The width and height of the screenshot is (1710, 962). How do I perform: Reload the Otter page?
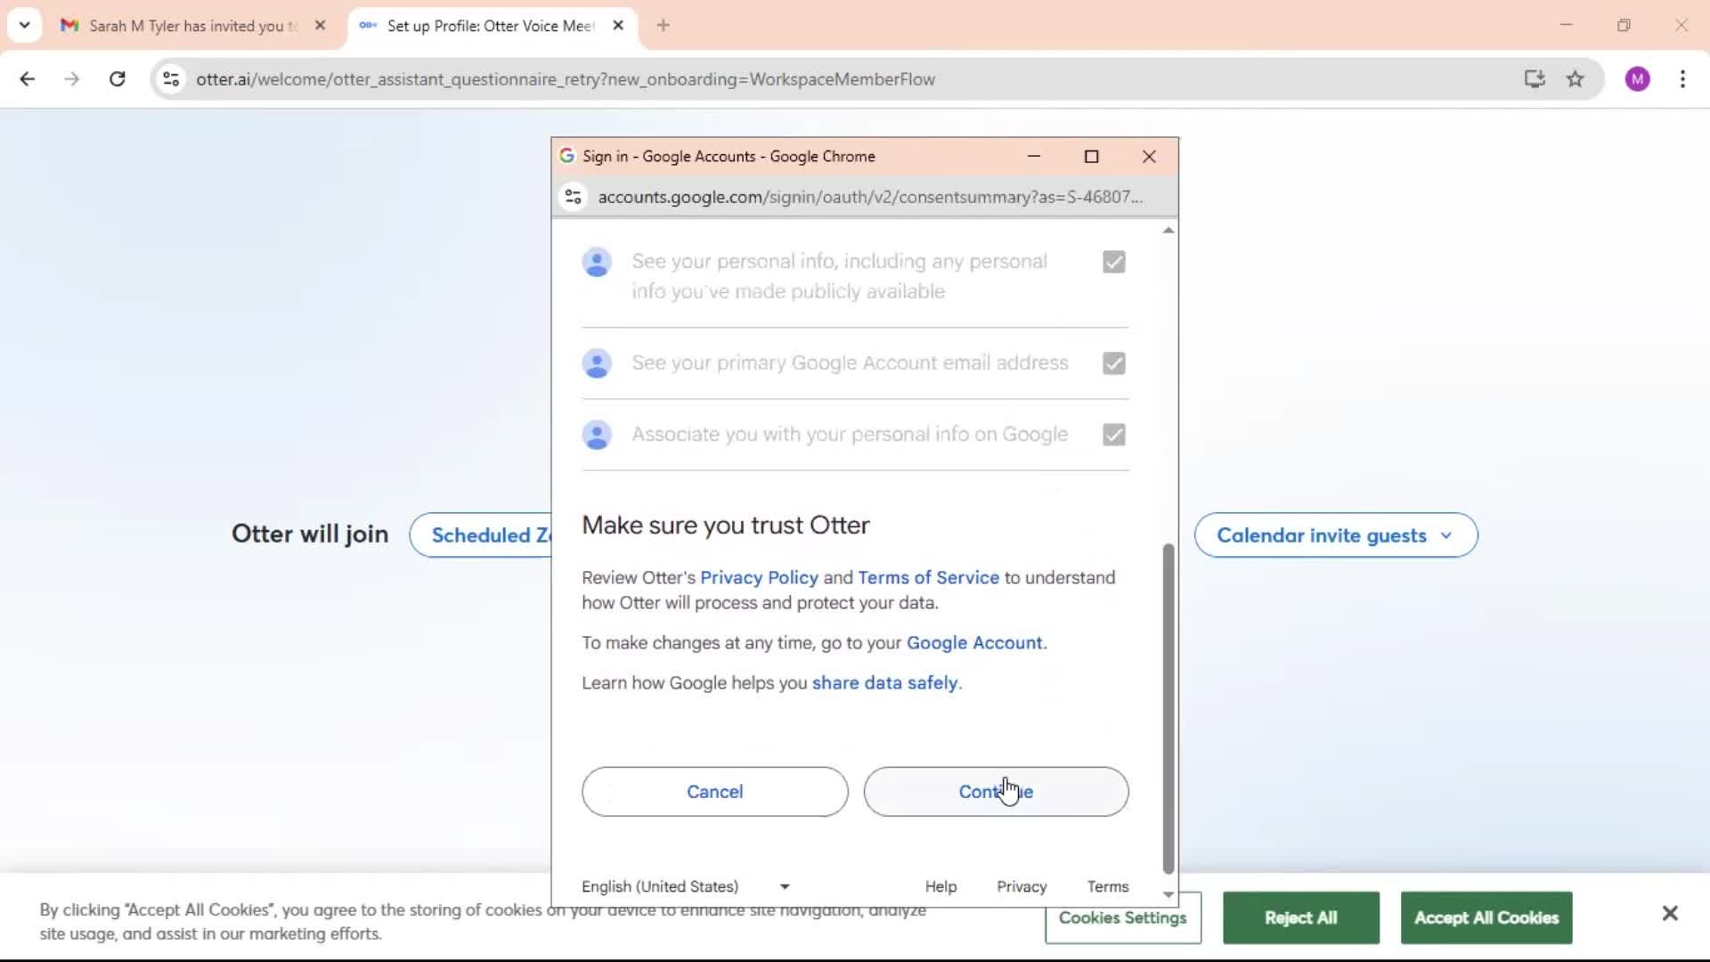tap(117, 79)
